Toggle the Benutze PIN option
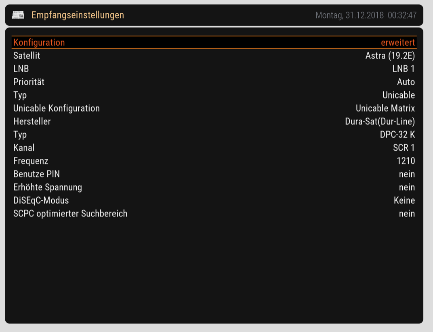433x332 pixels. [x=406, y=174]
